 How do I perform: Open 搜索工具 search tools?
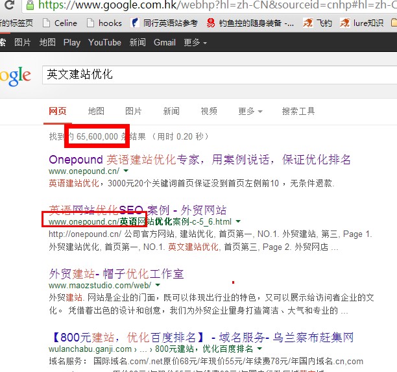(x=298, y=111)
